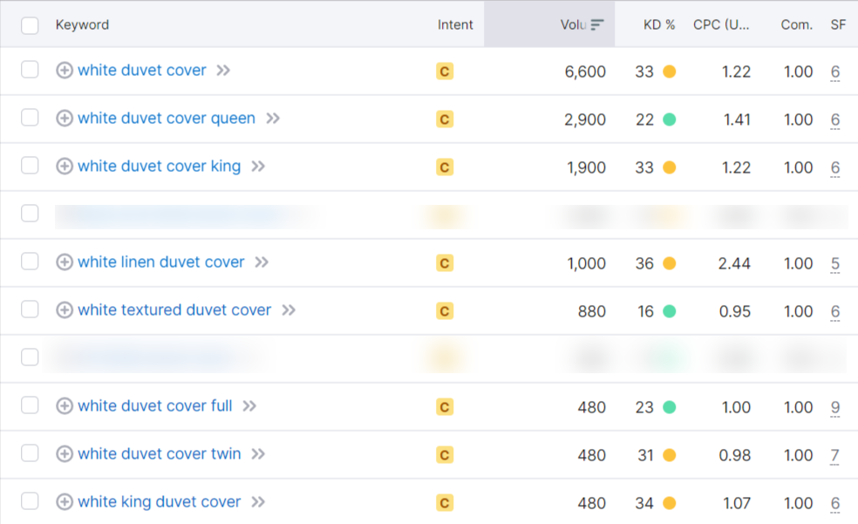The height and width of the screenshot is (524, 858).
Task: Click the plus icon next to "white linen duvet cover"
Action: 64,262
